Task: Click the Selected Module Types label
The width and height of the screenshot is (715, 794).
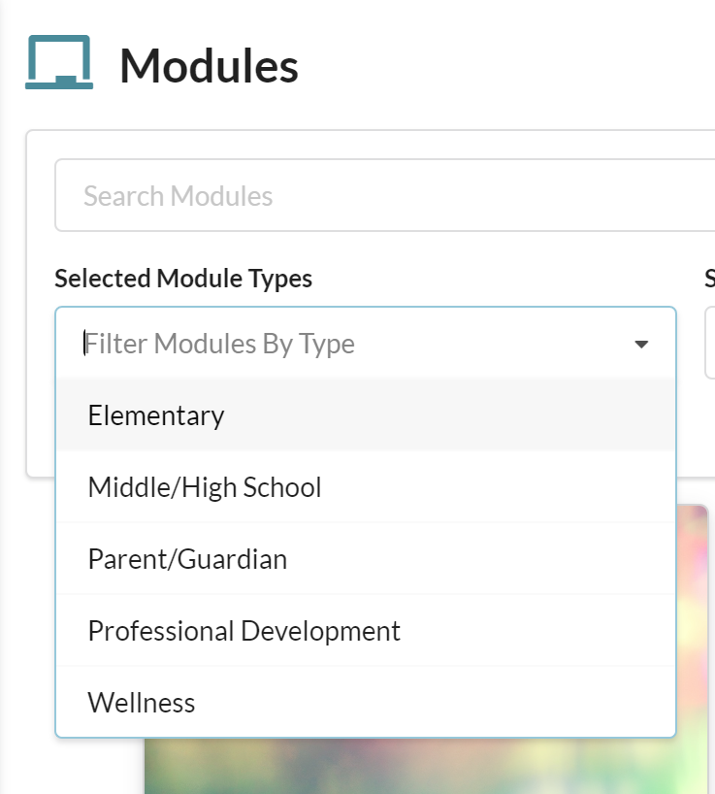Action: (x=183, y=279)
